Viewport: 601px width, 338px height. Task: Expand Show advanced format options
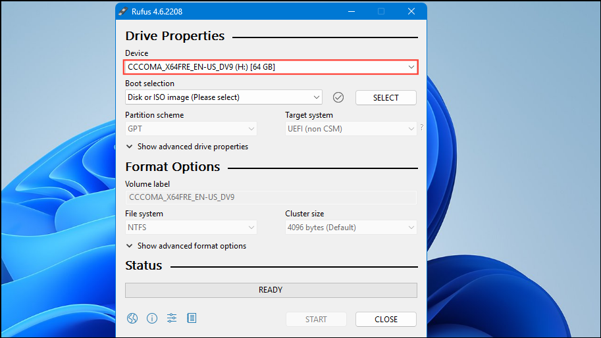coord(186,246)
